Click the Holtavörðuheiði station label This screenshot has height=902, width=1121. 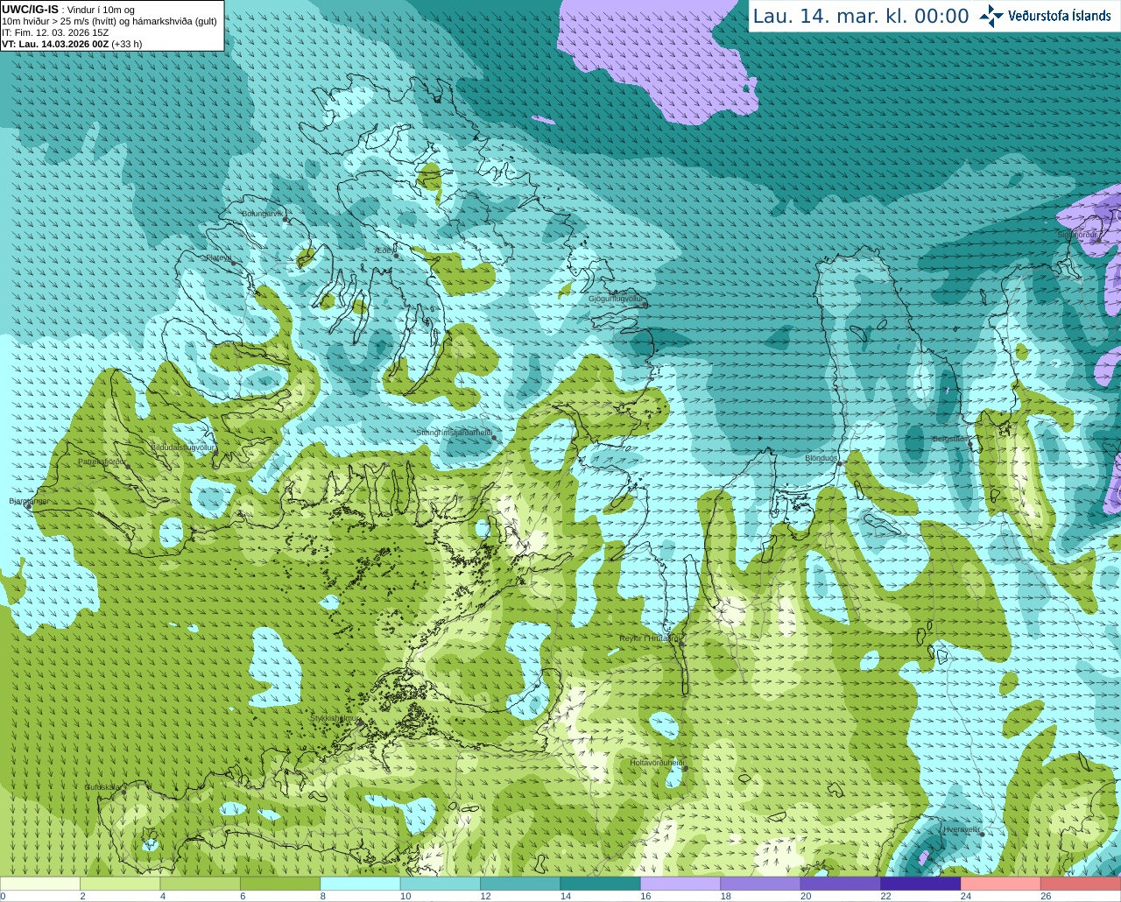coord(657,763)
